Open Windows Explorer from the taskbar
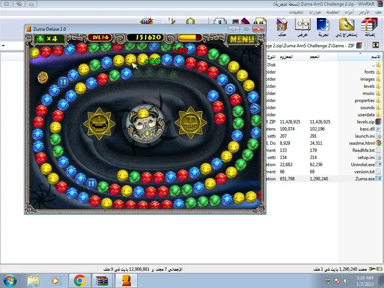 point(33,280)
